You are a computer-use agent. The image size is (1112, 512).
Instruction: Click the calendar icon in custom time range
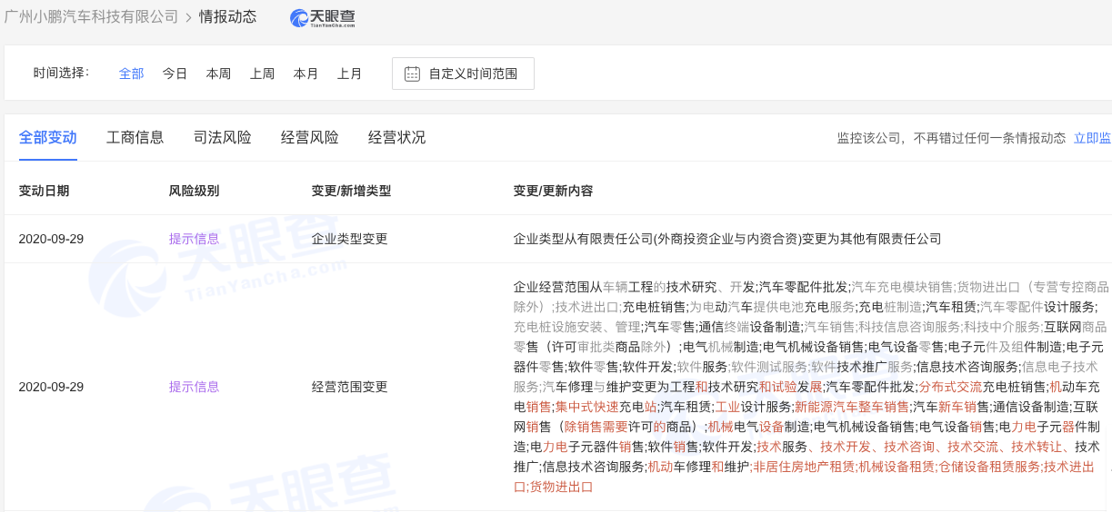(x=412, y=74)
